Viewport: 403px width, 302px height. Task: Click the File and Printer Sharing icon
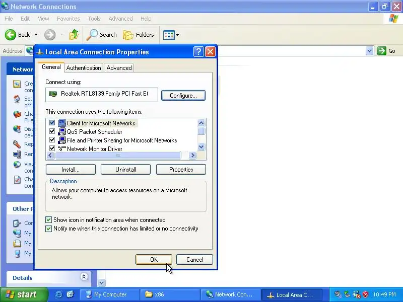(61, 140)
